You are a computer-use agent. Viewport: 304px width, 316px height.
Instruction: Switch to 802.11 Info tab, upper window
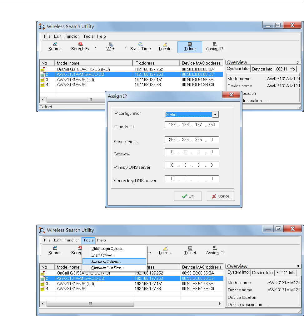coord(286,69)
